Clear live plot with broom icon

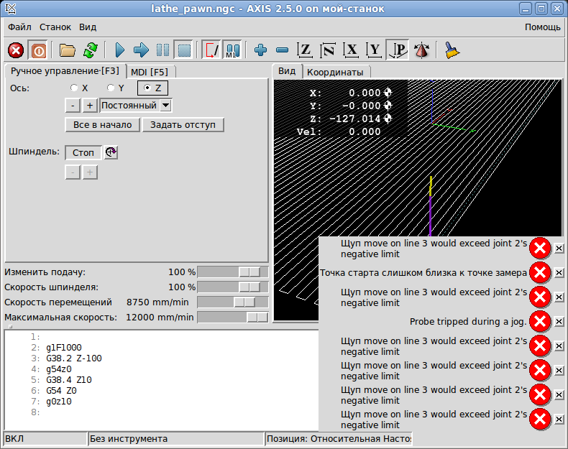pos(452,50)
